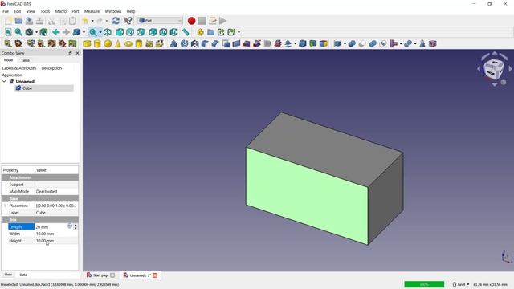Open a file with the folder icon

coord(18,21)
